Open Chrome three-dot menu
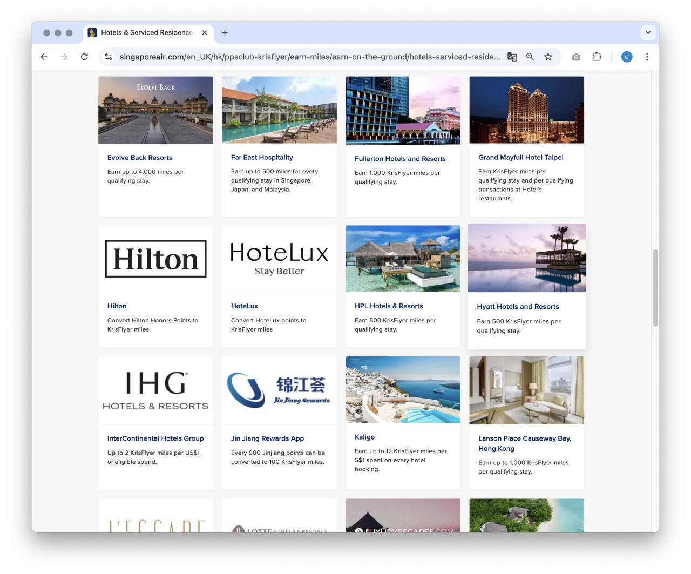691x574 pixels. click(647, 57)
